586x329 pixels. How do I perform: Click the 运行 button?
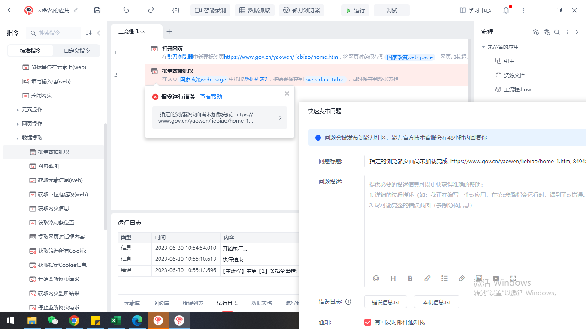(x=355, y=10)
